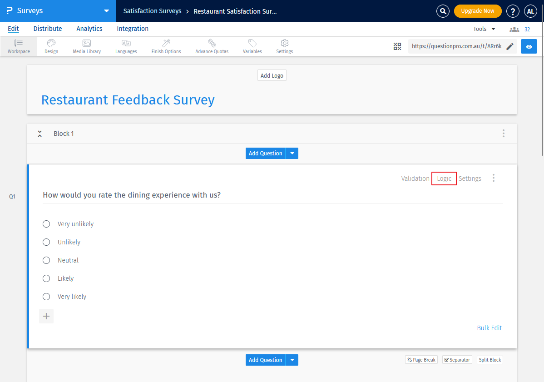544x382 pixels.
Task: Open the Languages tool
Action: pos(126,46)
